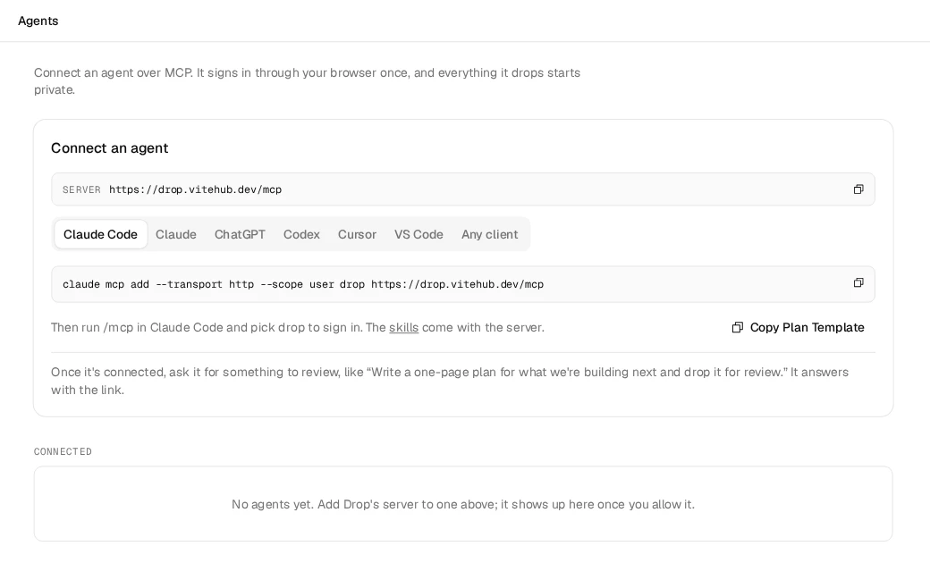Click the intro text about connecting over MCP
Screen dimensions: 930x563
[x=307, y=81]
